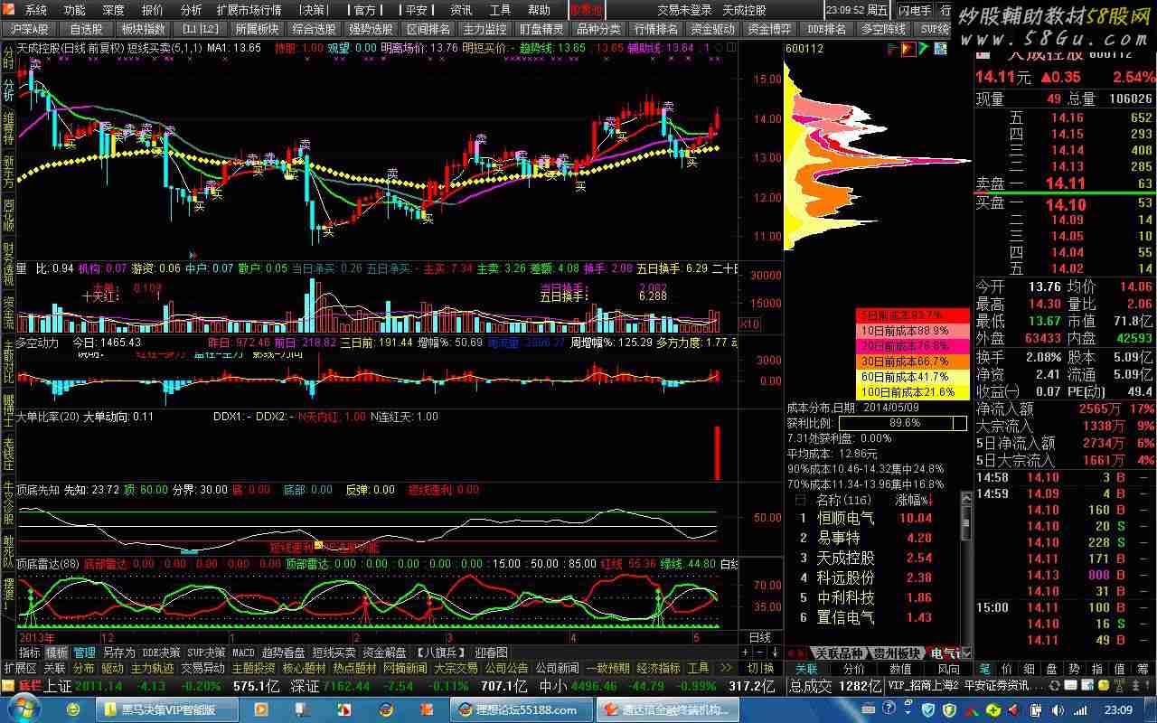Select the 笔 tab in the quote panel
Image resolution: width=1157 pixels, height=723 pixels.
(984, 669)
